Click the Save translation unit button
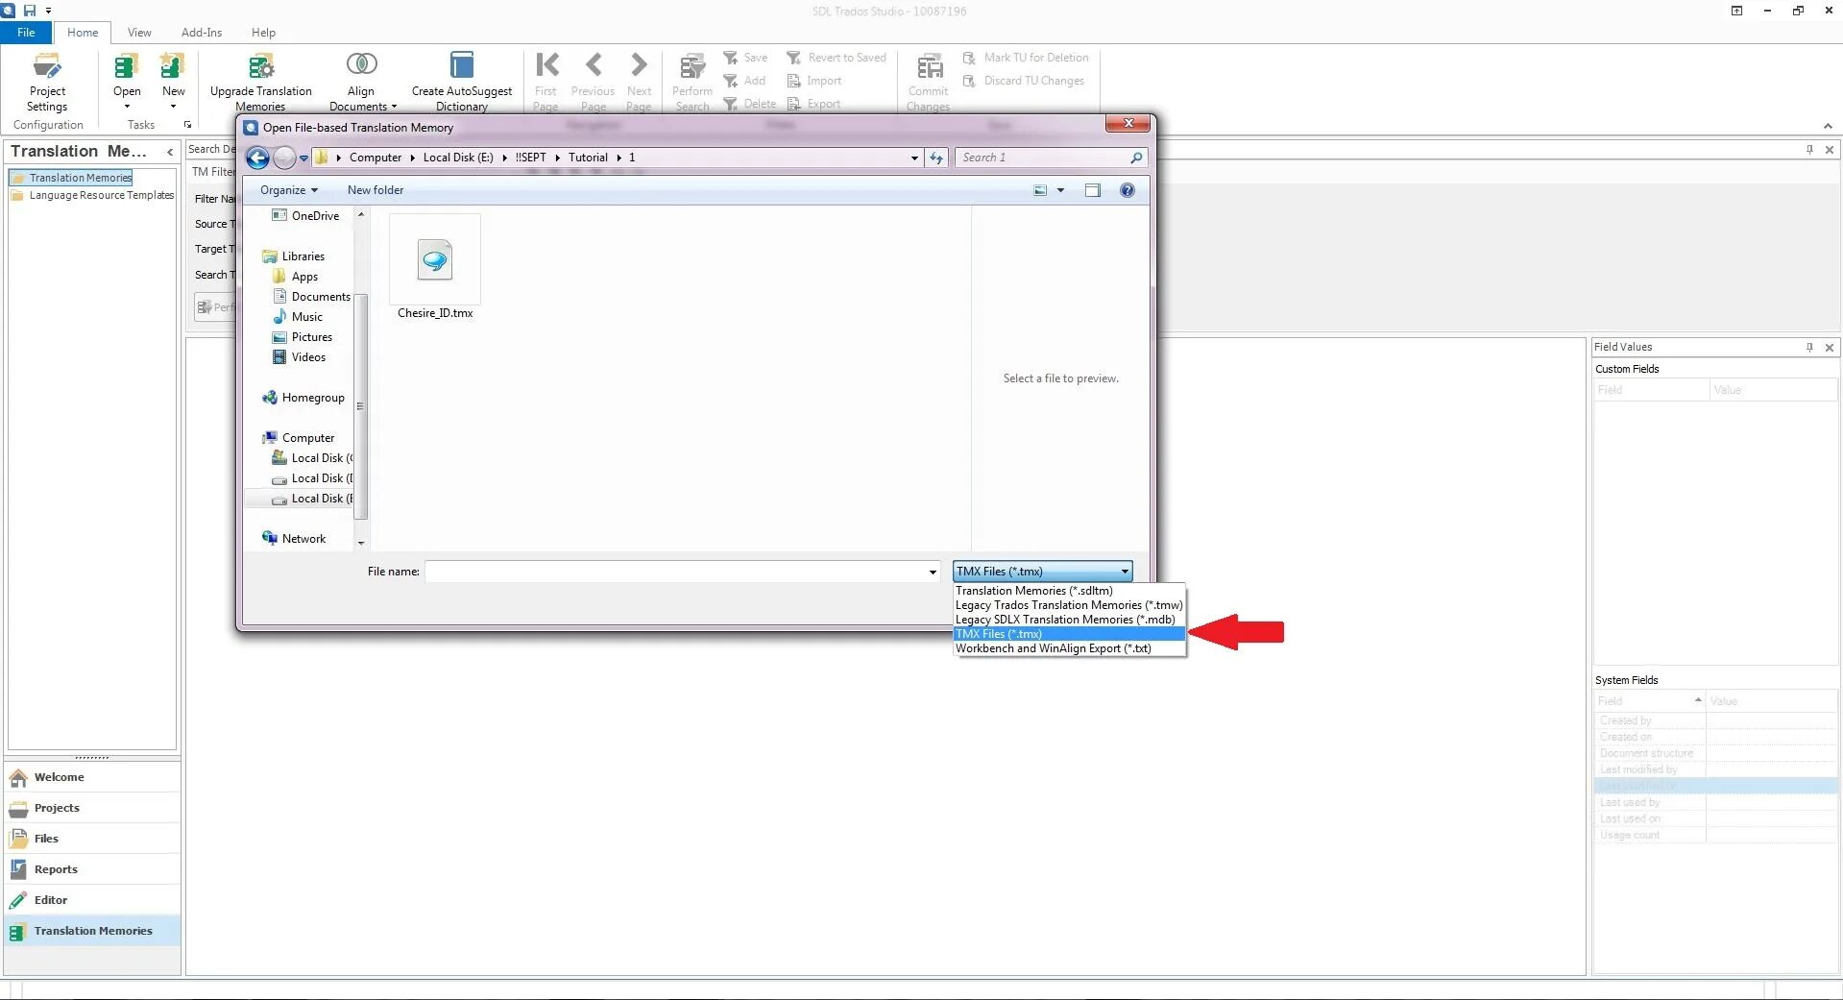This screenshot has width=1843, height=1000. coord(745,58)
